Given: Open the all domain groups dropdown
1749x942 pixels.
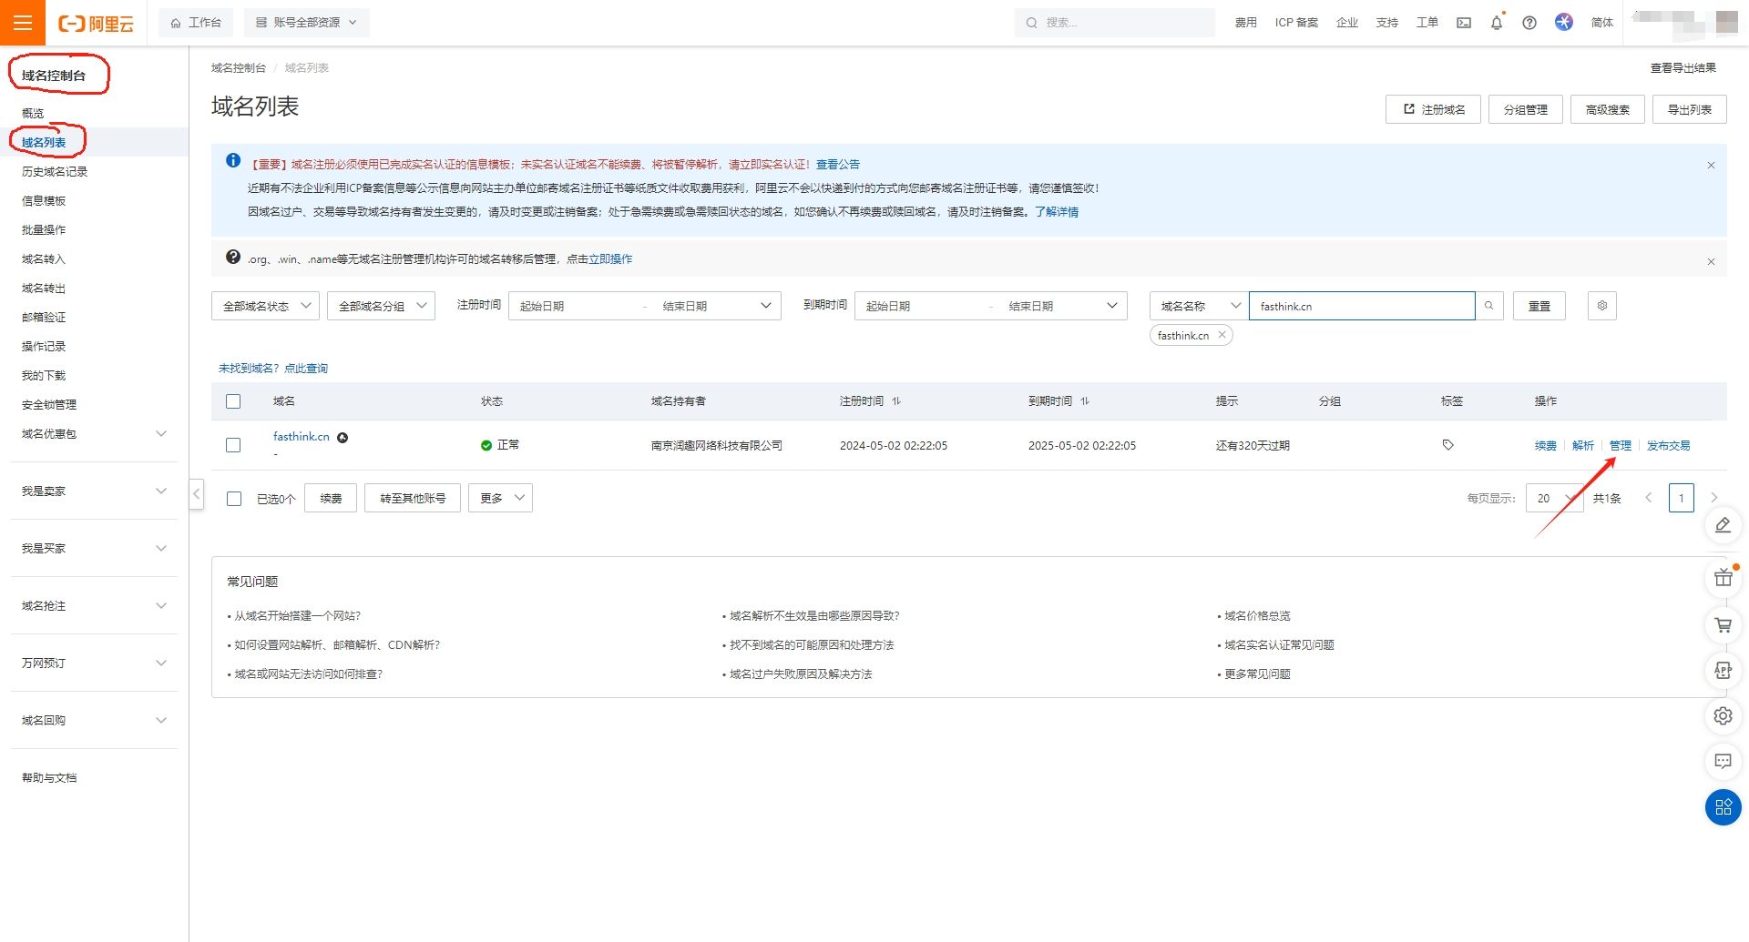Looking at the screenshot, I should (x=381, y=306).
